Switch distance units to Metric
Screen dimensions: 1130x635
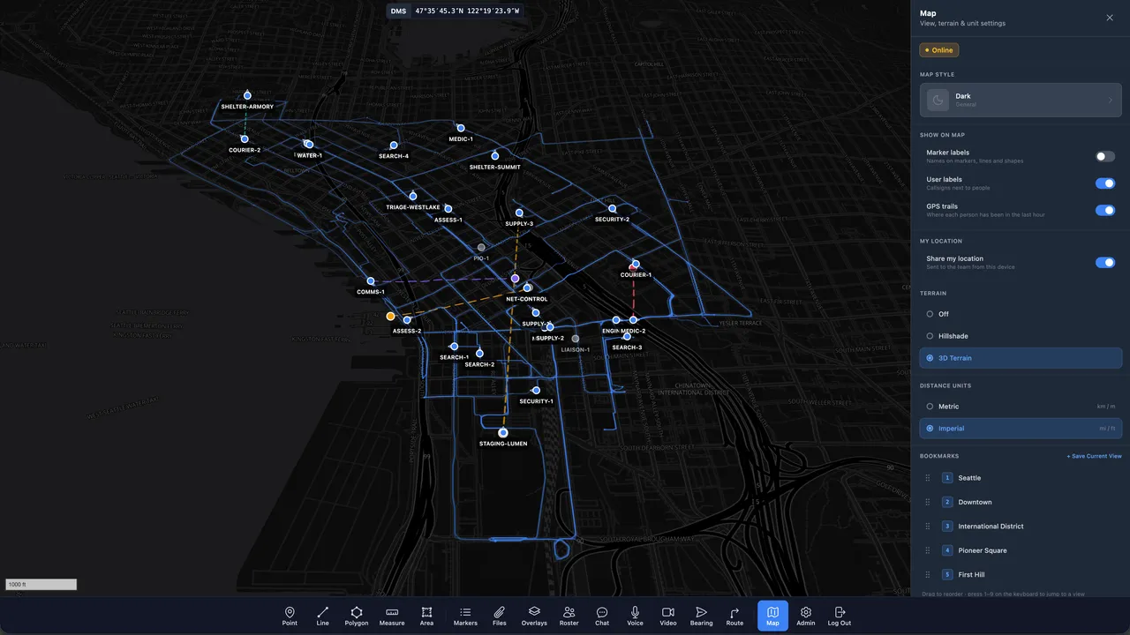tap(1021, 407)
